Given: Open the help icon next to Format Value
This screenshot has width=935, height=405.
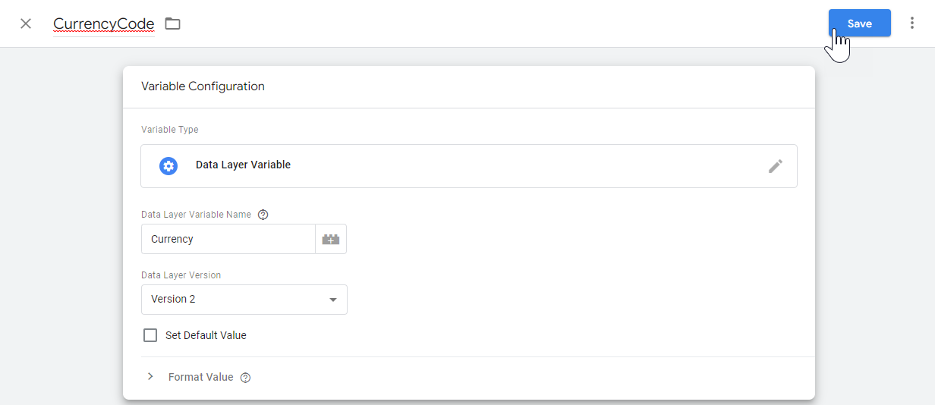Looking at the screenshot, I should 245,378.
